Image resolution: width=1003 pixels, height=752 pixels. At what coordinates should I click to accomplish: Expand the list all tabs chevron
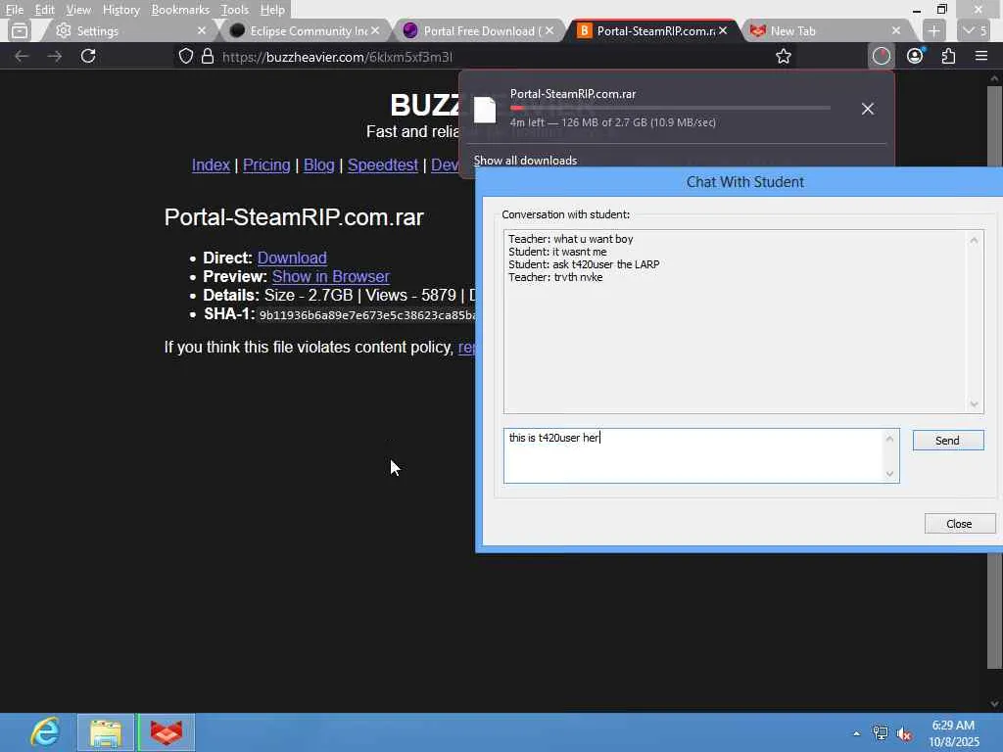coord(976,30)
